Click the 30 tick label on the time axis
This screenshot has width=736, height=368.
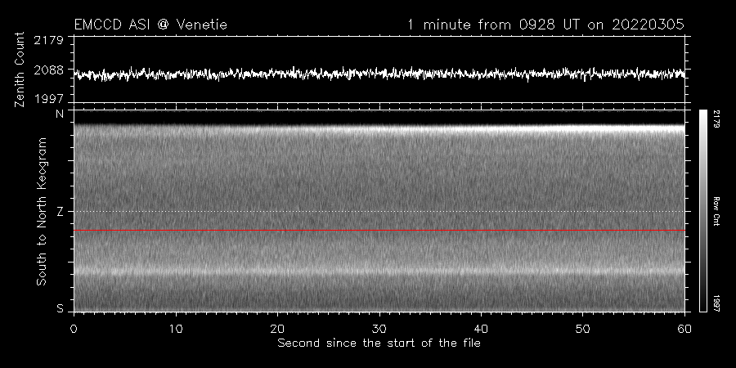[x=379, y=329]
